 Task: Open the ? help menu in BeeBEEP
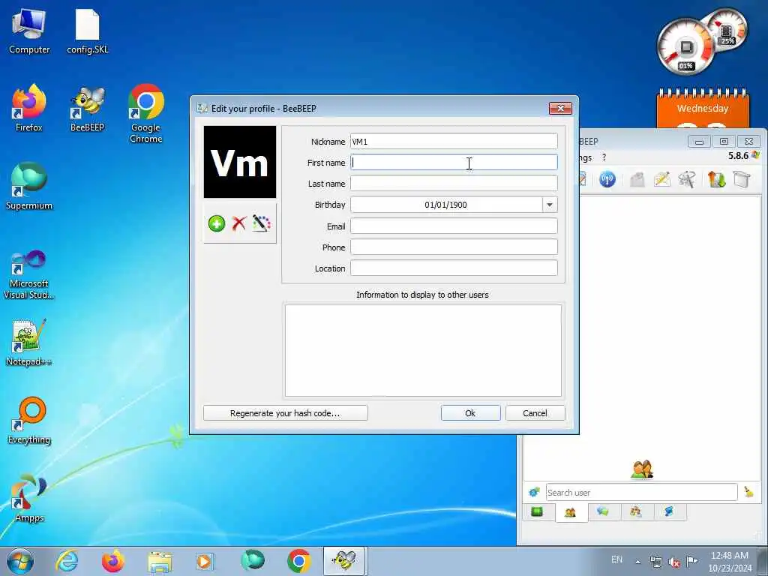pyautogui.click(x=604, y=157)
